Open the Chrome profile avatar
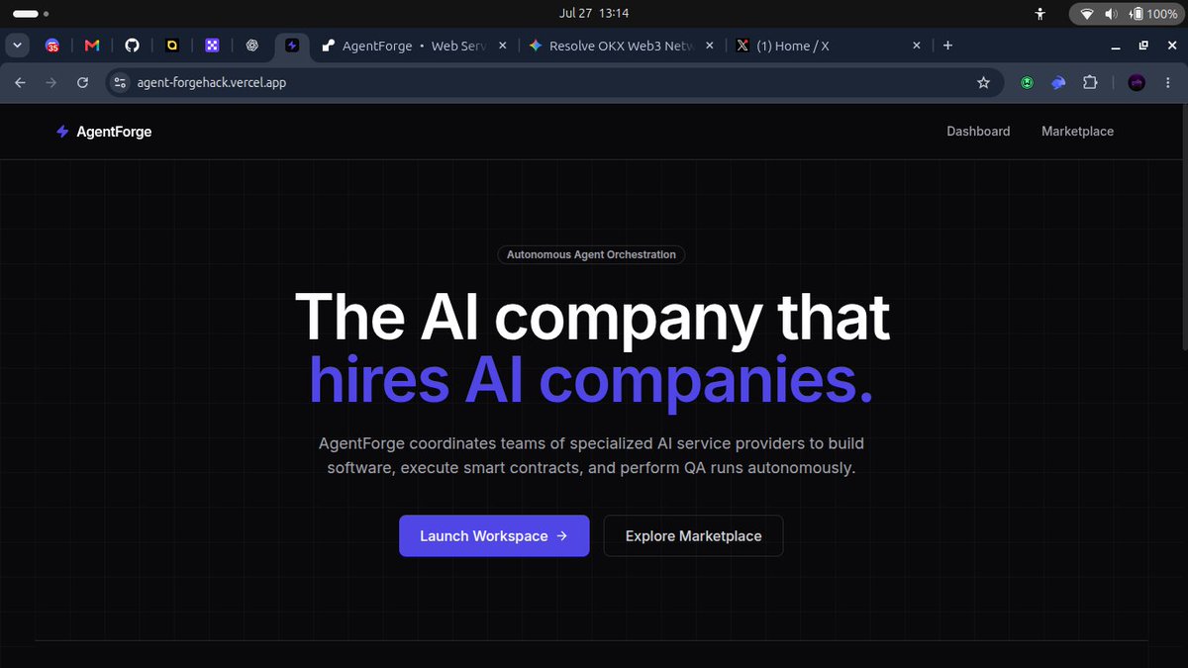 click(x=1137, y=83)
